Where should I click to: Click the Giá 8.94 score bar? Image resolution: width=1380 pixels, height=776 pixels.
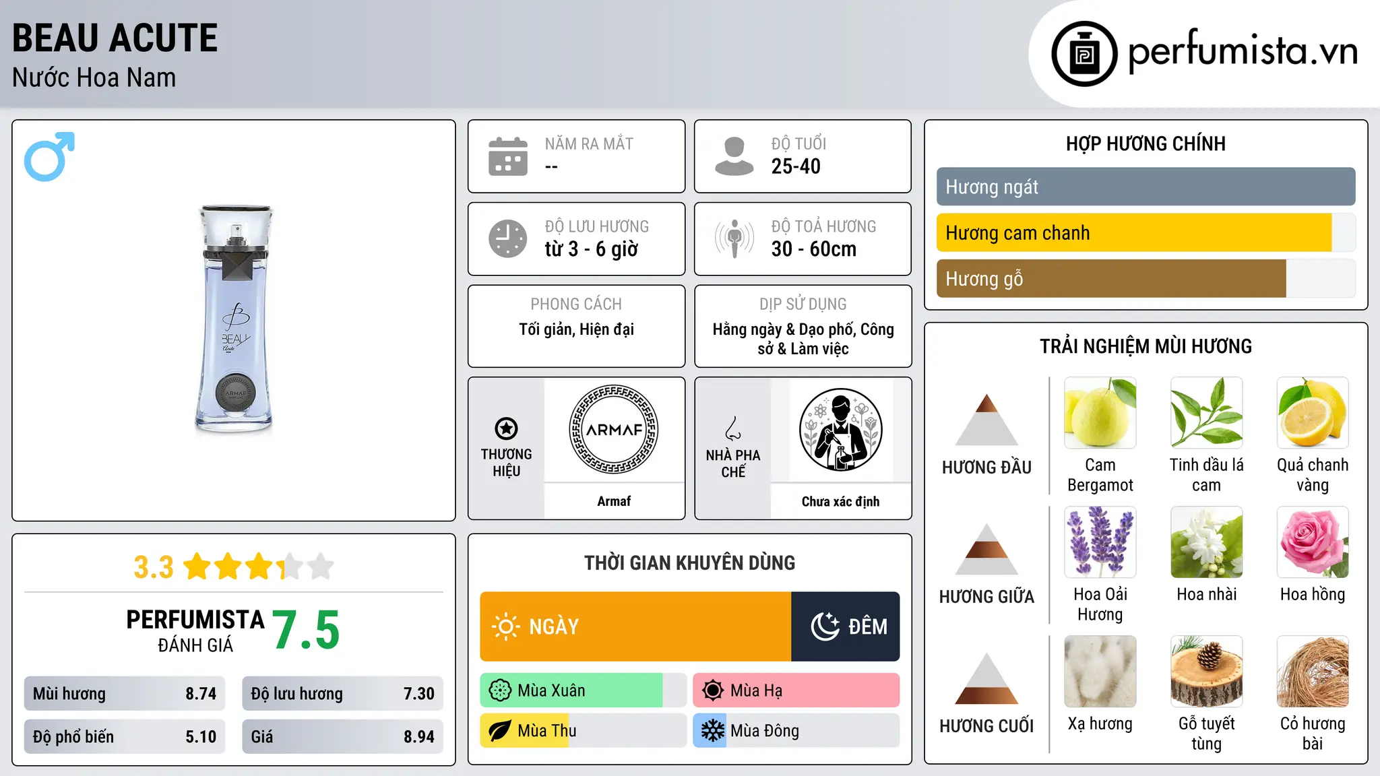[342, 736]
